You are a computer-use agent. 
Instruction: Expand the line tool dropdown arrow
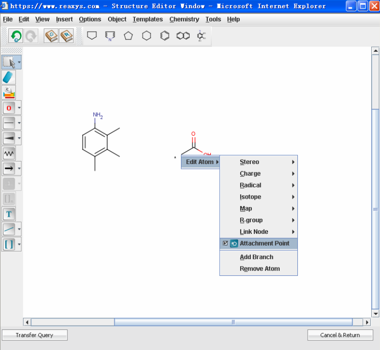[x=19, y=229]
